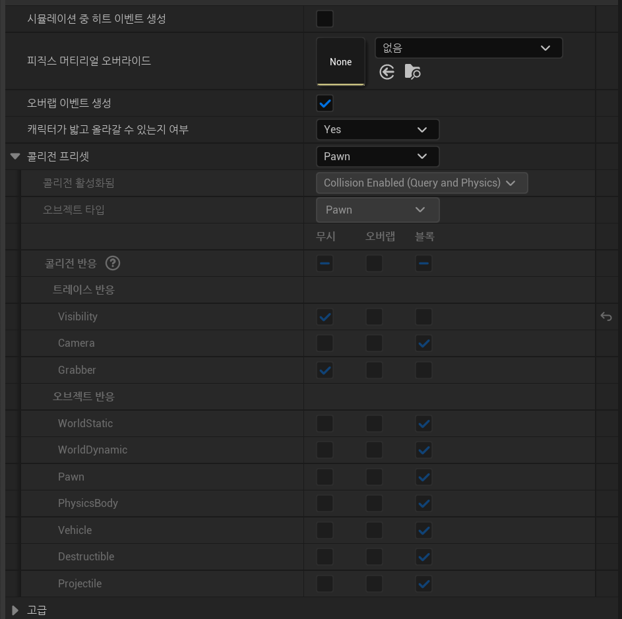Open 콜리전 프리셋 Pawn dropdown
622x619 pixels.
pos(378,157)
